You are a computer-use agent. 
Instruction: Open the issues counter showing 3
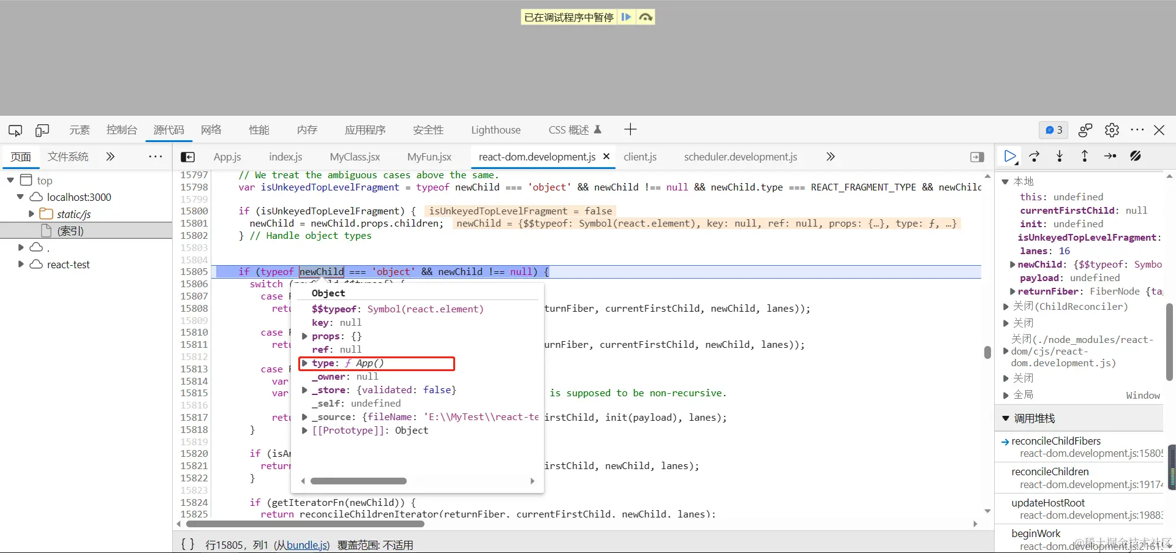[x=1053, y=130]
